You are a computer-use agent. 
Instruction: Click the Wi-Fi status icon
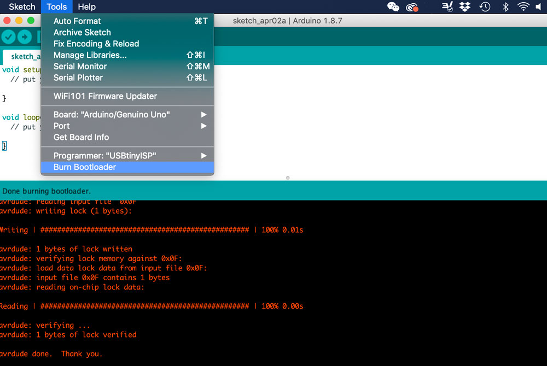(x=523, y=7)
